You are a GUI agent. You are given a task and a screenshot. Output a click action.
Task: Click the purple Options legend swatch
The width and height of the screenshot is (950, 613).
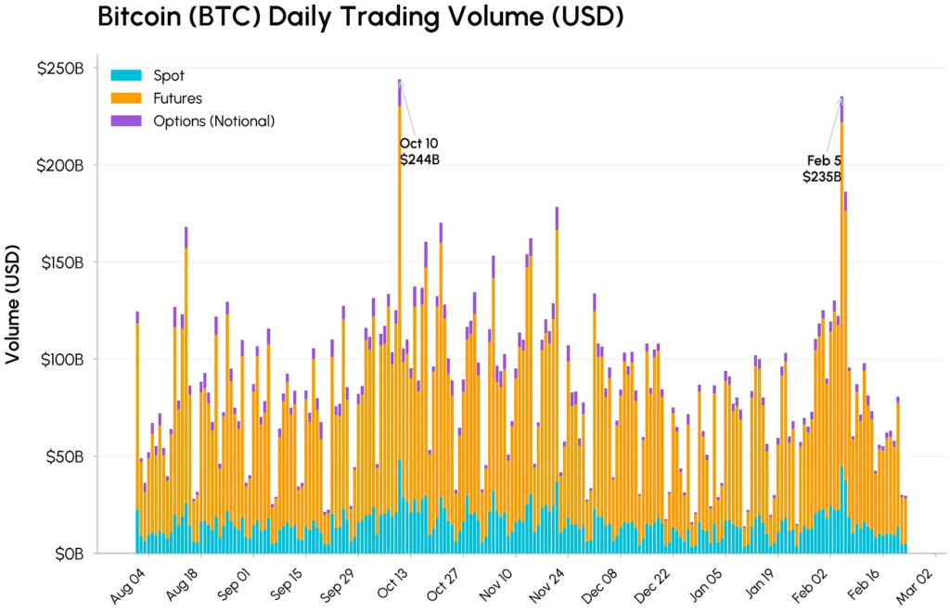coord(125,121)
